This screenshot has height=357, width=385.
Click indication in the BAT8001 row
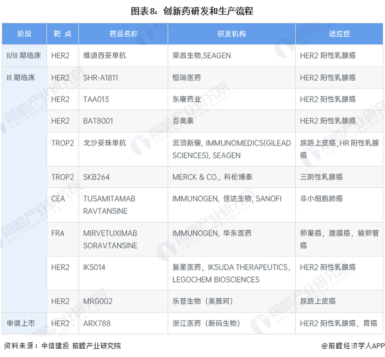point(328,121)
